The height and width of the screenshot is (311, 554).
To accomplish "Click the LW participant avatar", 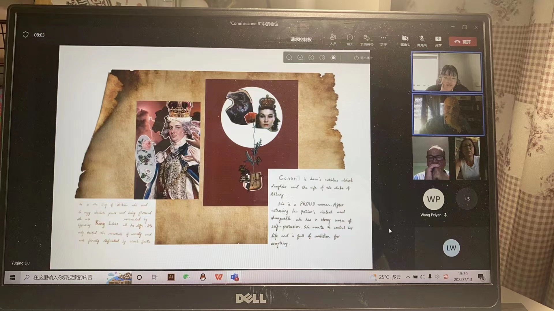I will pos(451,248).
